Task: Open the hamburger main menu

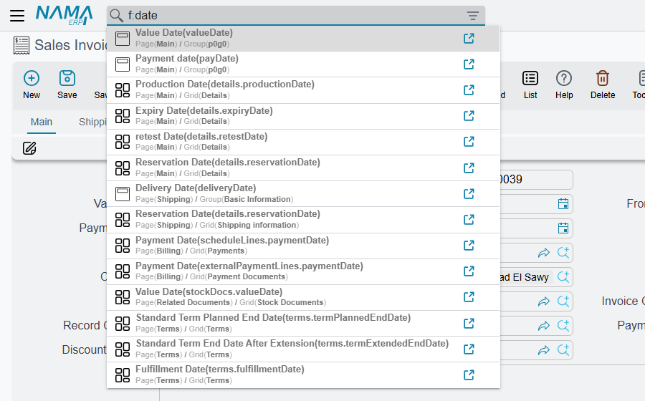Action: click(x=17, y=16)
